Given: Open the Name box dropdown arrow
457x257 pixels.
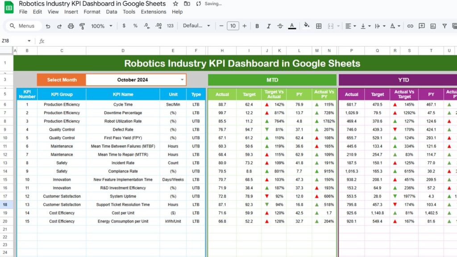Looking at the screenshot, I should [x=29, y=41].
